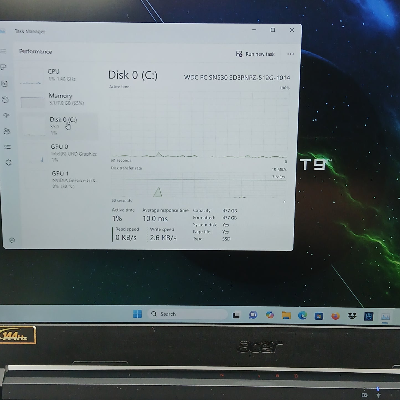Open the Windows Start button
This screenshot has width=400, height=400.
point(137,314)
